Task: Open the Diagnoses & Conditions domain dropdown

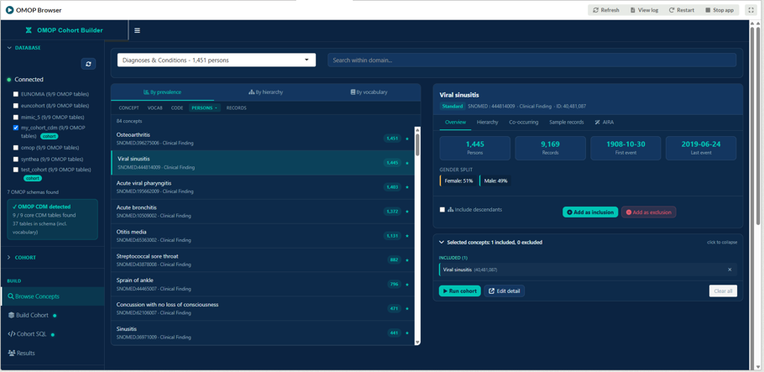Action: point(217,60)
